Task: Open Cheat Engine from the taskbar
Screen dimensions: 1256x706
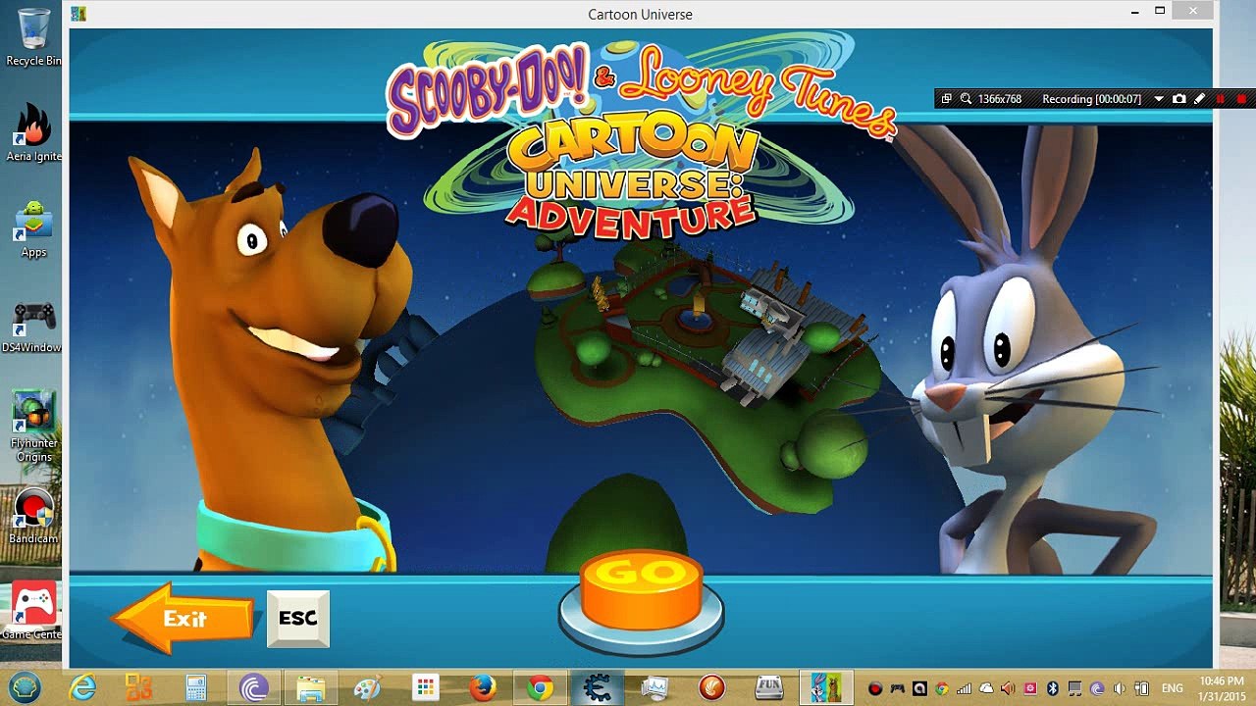Action: click(596, 687)
